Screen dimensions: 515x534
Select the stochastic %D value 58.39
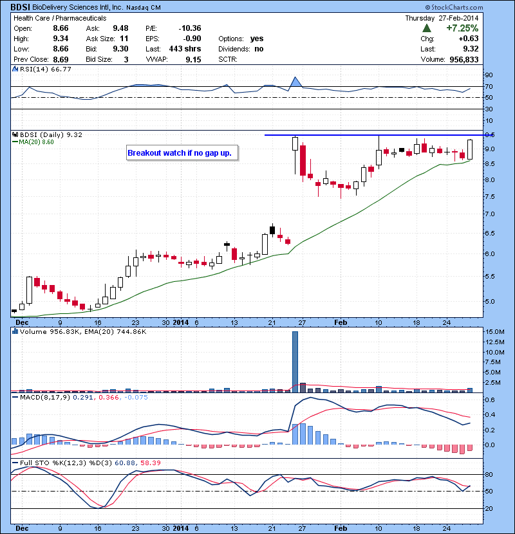(150, 463)
